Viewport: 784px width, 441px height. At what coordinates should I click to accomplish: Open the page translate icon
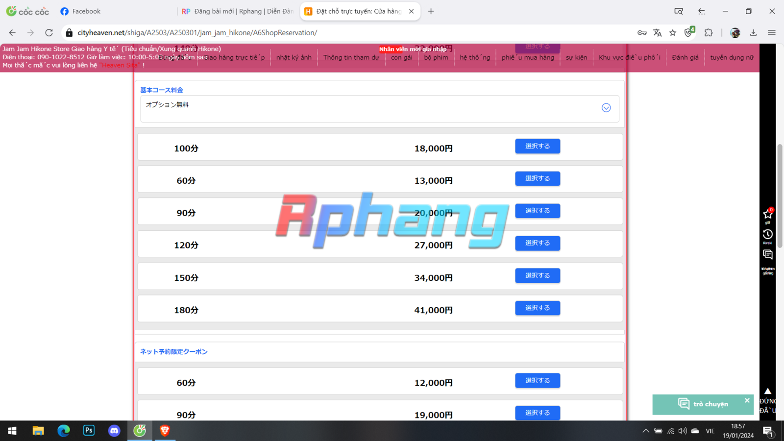(658, 33)
